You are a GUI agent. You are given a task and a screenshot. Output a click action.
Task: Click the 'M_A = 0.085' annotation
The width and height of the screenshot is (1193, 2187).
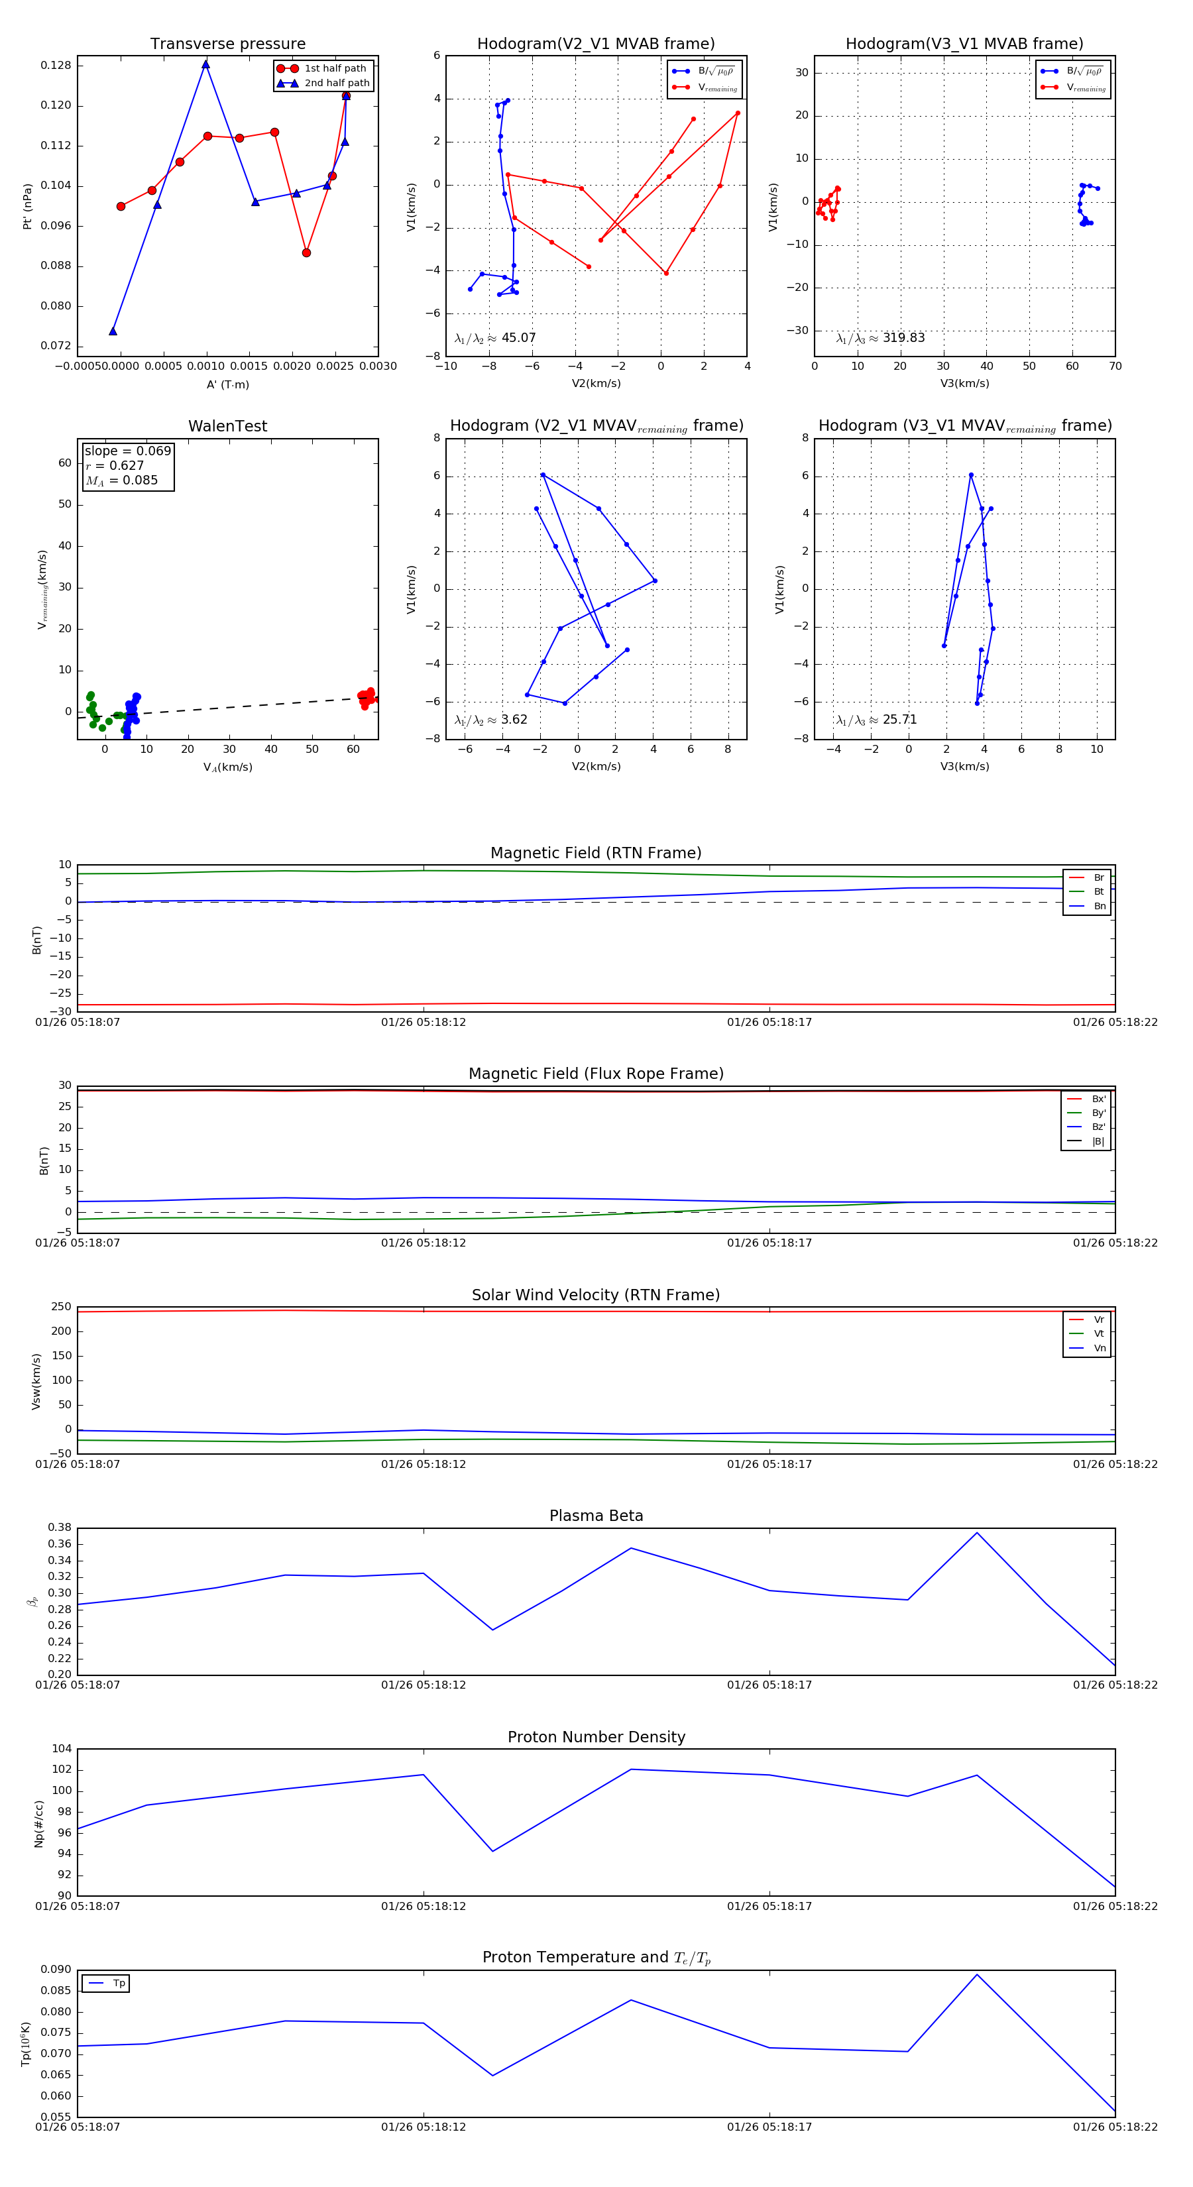121,480
